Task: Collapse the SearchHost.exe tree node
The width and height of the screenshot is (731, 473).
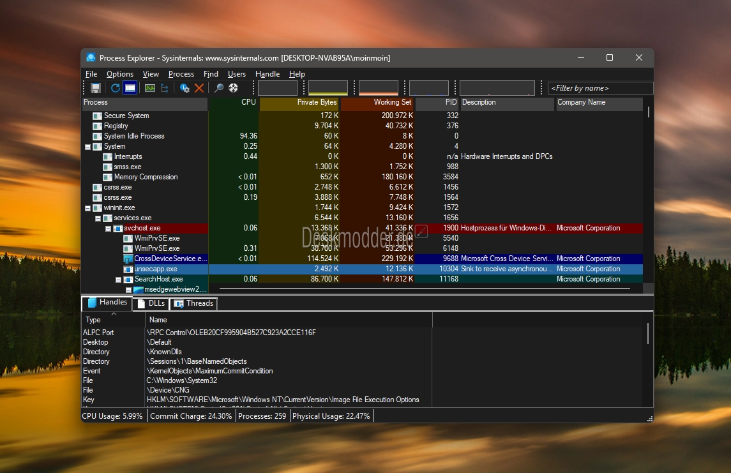Action: pos(119,280)
